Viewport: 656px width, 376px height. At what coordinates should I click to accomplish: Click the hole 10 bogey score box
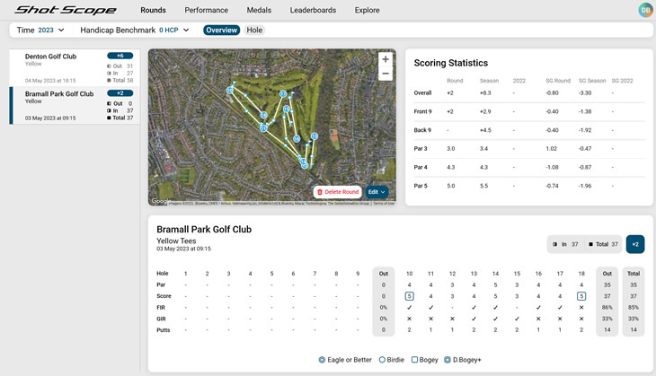tap(409, 296)
